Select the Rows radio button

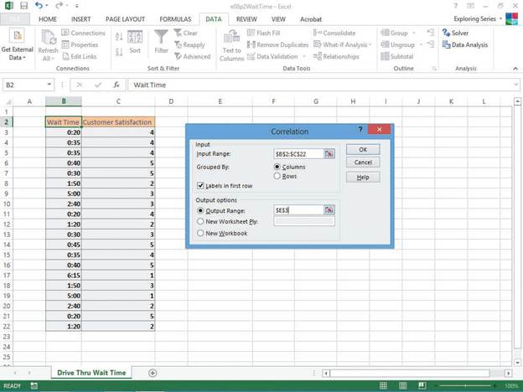coord(277,177)
